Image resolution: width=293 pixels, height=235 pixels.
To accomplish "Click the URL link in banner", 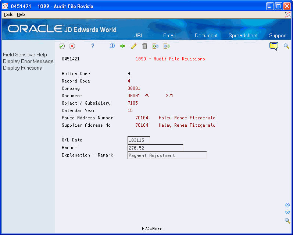I will (138, 35).
